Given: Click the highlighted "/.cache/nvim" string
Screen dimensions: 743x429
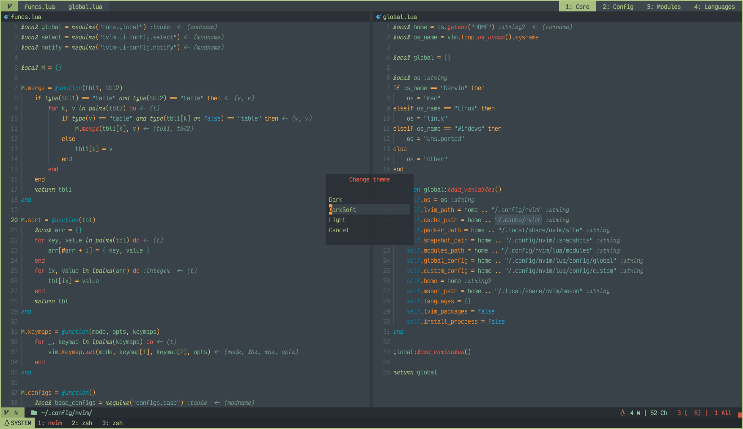Looking at the screenshot, I should pos(518,220).
